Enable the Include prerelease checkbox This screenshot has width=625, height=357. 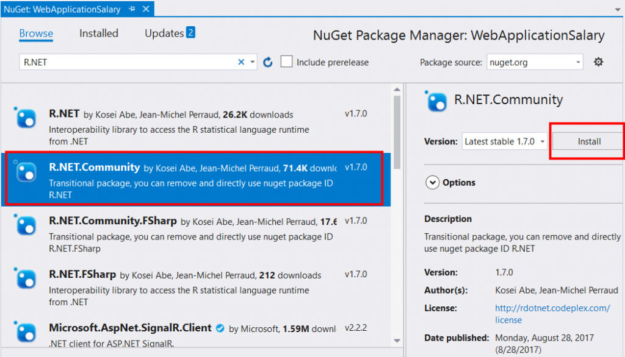(x=286, y=62)
